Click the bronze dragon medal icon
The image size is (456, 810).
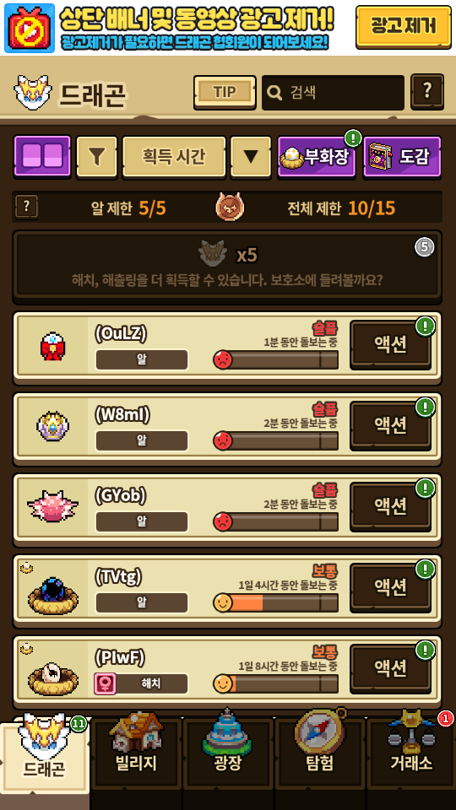pos(230,208)
